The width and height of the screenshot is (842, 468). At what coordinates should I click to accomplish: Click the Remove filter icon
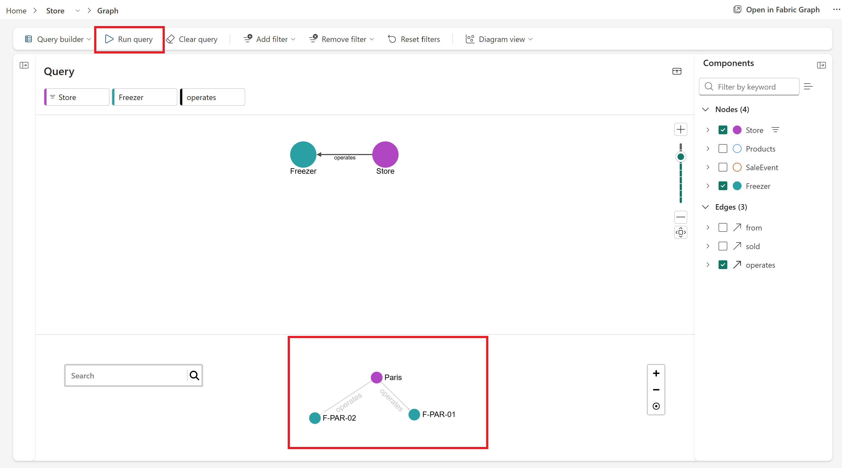(313, 39)
